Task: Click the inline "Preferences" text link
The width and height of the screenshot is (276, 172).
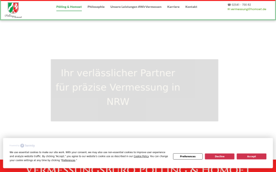Action: (68, 160)
